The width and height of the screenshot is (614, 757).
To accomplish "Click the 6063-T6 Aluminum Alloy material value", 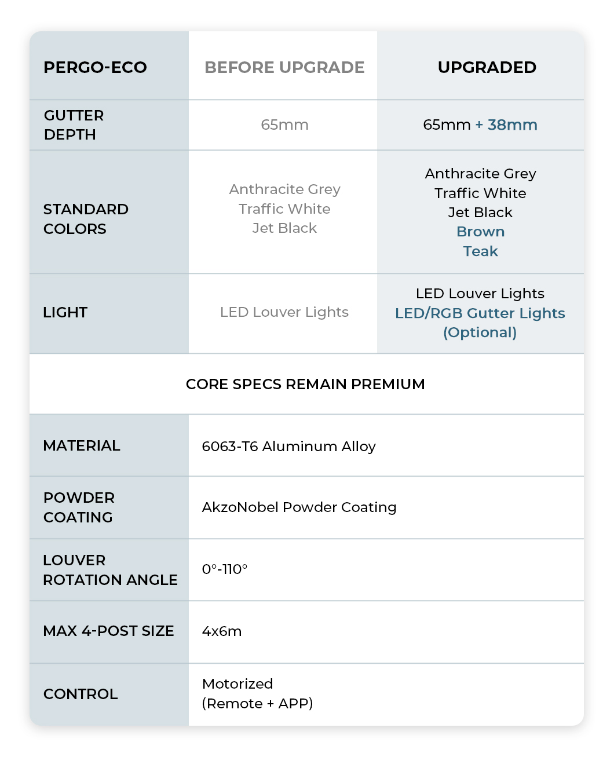I will (x=288, y=447).
